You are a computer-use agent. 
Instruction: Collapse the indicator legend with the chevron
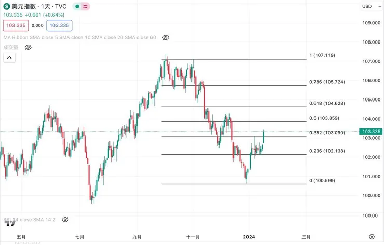(8, 58)
